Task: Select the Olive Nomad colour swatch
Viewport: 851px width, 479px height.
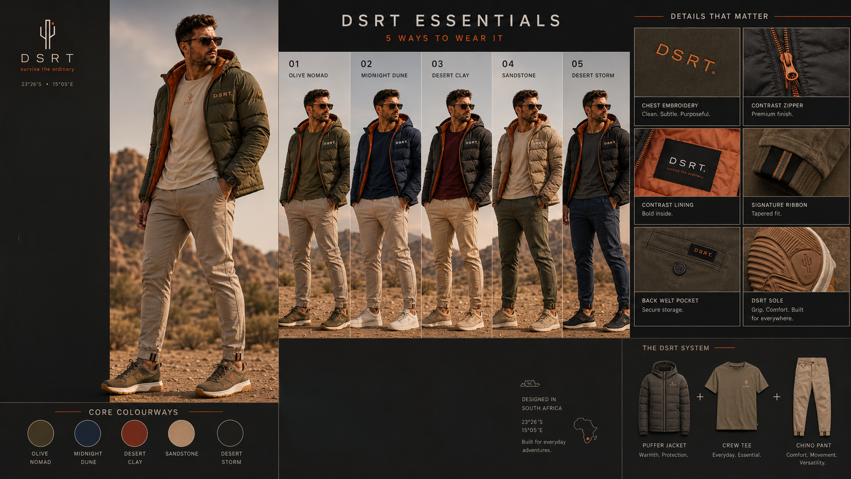Action: [41, 433]
